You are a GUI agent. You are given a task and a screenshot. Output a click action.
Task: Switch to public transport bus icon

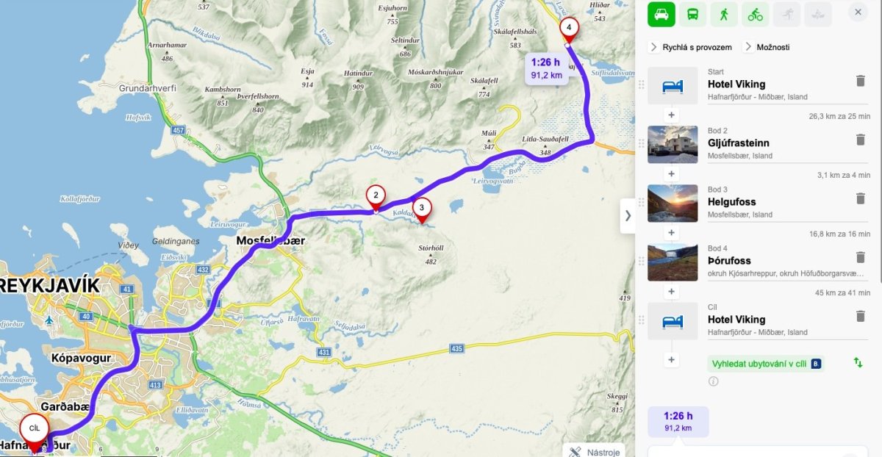pos(693,14)
